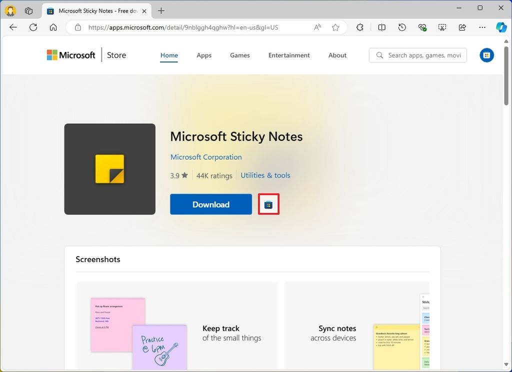Image resolution: width=512 pixels, height=372 pixels.
Task: Click the Download button
Action: click(210, 204)
